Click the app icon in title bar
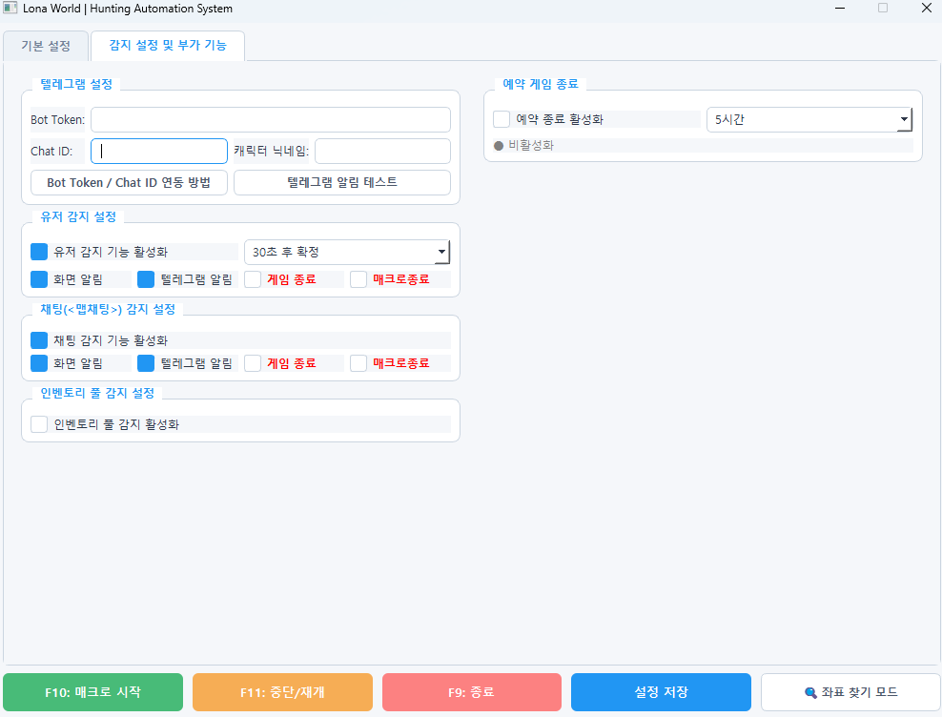 [x=10, y=9]
